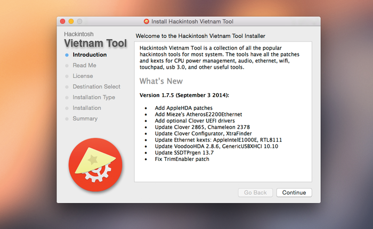Click the small installer icon in title bar

tap(147, 21)
